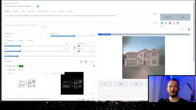196x110 pixels.
Task: Switch to the txt2img tab
Action: click(x=7, y=11)
